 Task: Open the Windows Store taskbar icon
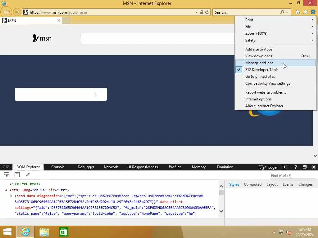point(63,232)
